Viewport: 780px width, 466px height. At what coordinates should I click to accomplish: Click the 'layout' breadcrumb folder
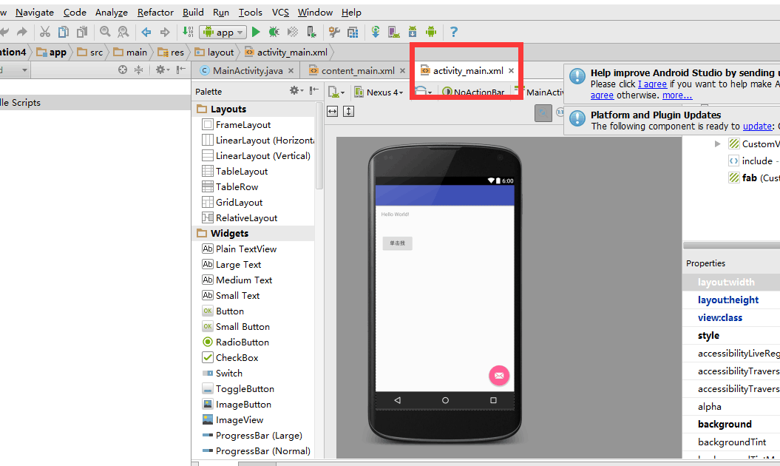click(214, 53)
